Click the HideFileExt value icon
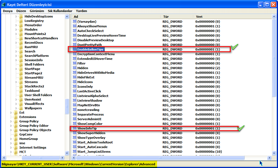278x168 pixels. 75,77
